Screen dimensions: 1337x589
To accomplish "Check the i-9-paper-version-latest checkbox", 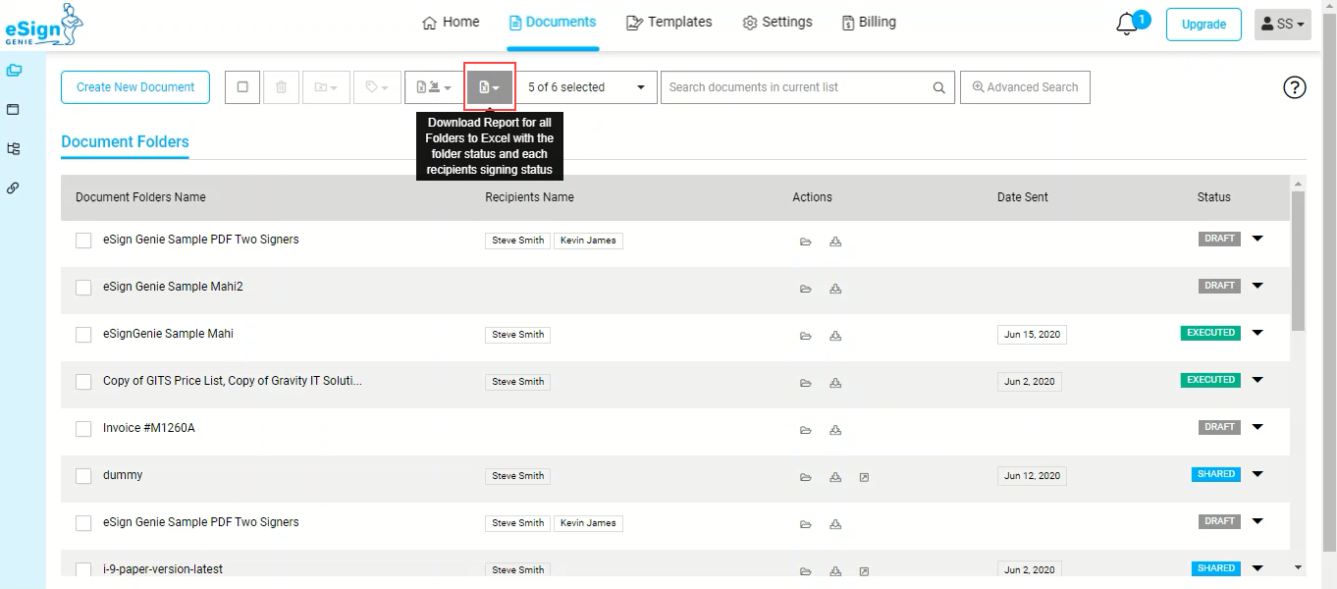I will coord(83,570).
